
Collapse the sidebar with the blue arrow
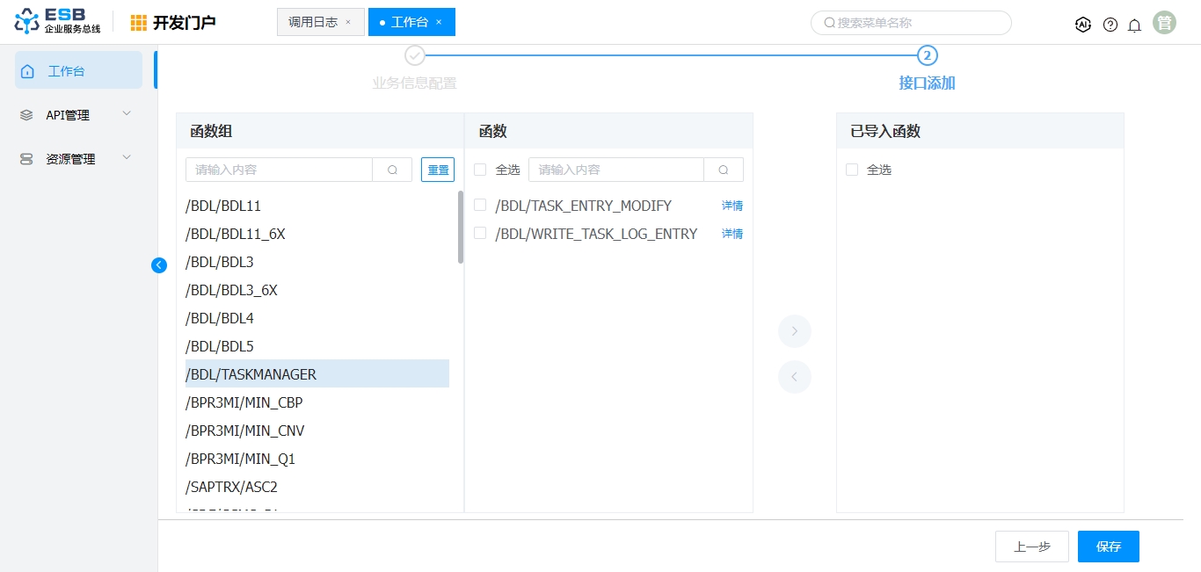click(159, 264)
